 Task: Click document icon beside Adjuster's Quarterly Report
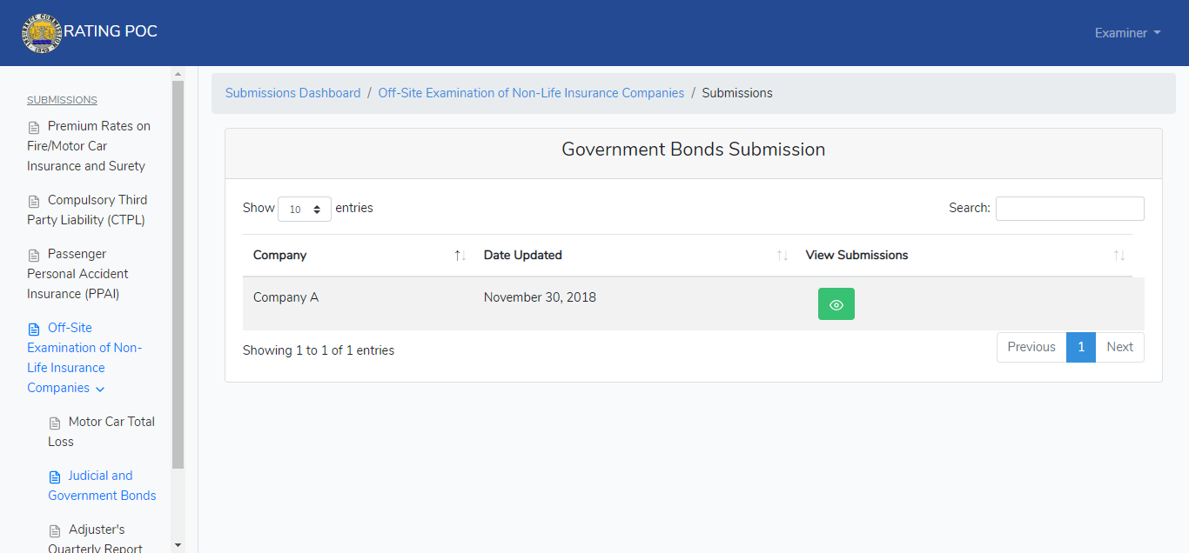55,530
